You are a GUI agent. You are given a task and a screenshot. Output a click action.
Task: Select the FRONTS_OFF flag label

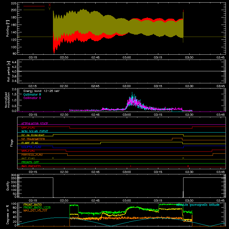[x=30, y=162]
